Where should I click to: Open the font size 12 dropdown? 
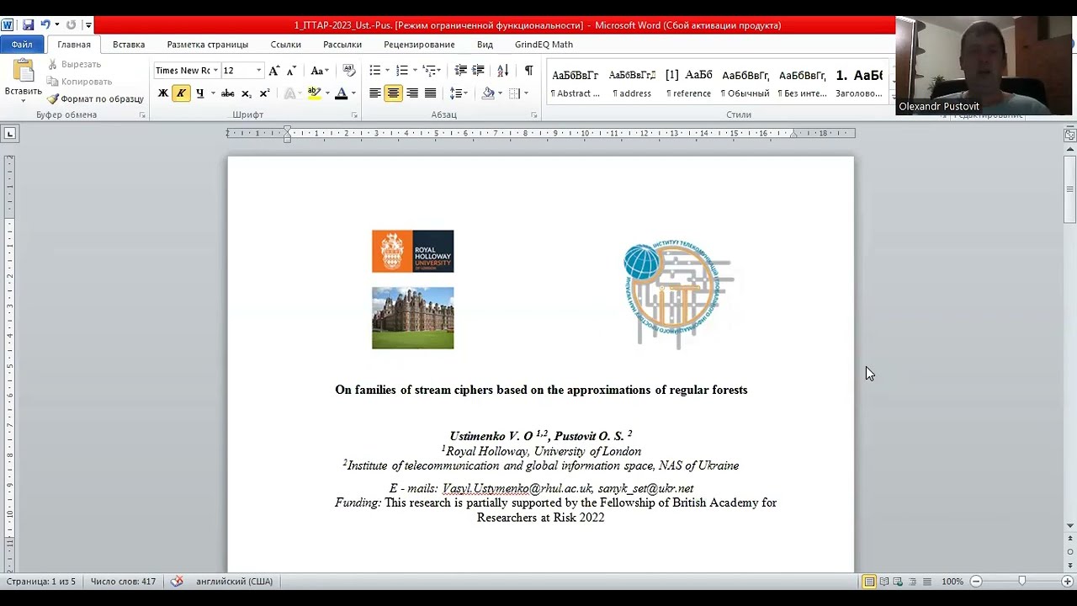pos(258,71)
